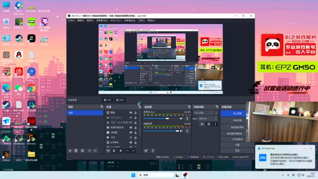Toggle visibility of the 图像 source
The width and height of the screenshot is (318, 179).
(131, 113)
